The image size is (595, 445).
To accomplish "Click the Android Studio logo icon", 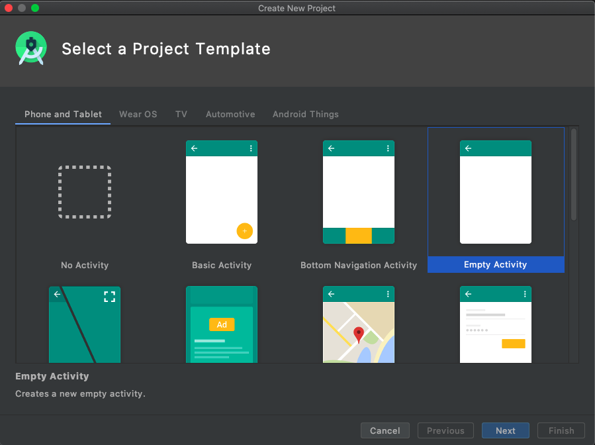I will [x=31, y=48].
